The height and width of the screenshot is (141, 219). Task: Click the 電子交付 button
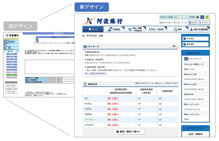point(195,44)
